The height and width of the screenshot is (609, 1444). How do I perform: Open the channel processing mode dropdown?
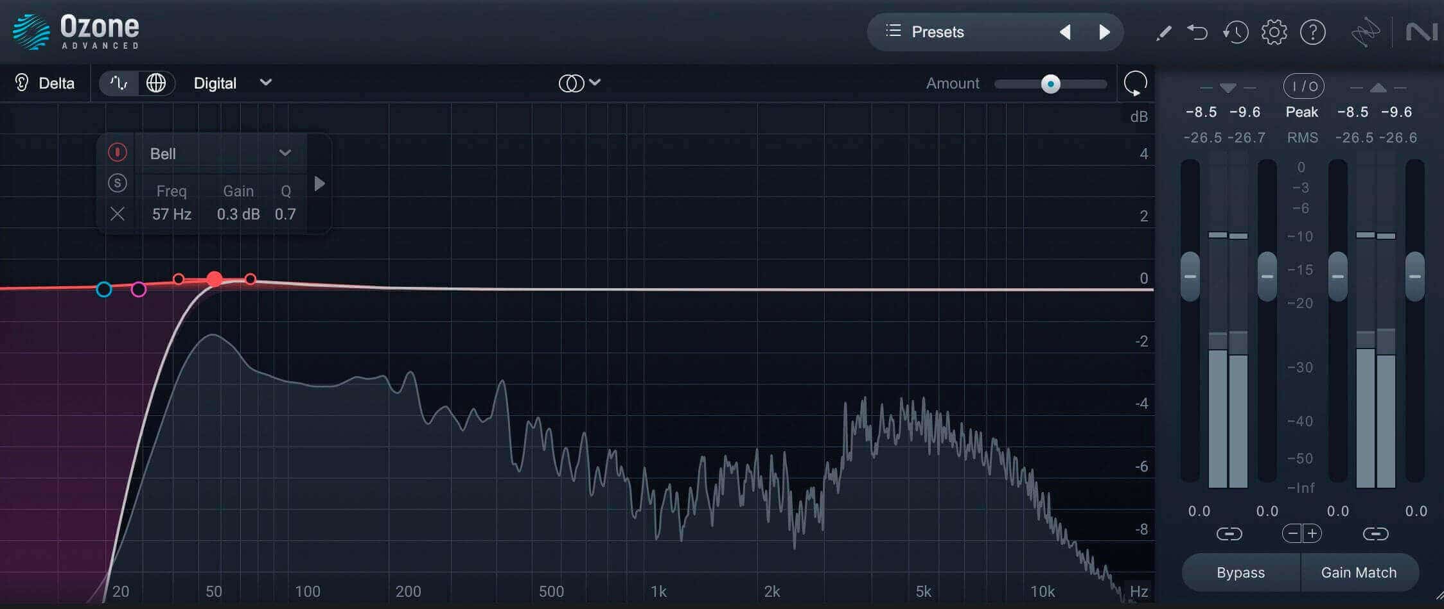click(579, 83)
